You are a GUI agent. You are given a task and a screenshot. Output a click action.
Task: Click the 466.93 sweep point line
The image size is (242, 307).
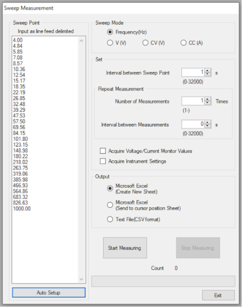20,185
